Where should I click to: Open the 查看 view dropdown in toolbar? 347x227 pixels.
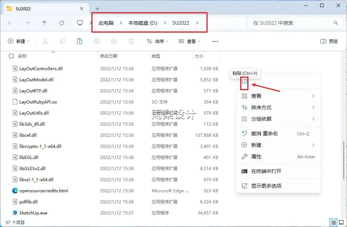[189, 41]
